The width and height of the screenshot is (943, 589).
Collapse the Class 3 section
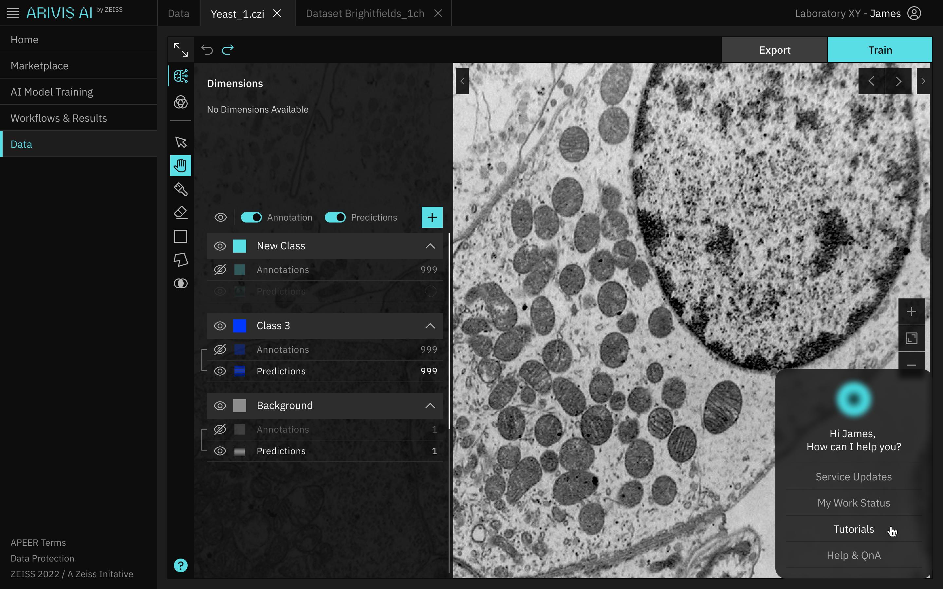430,326
